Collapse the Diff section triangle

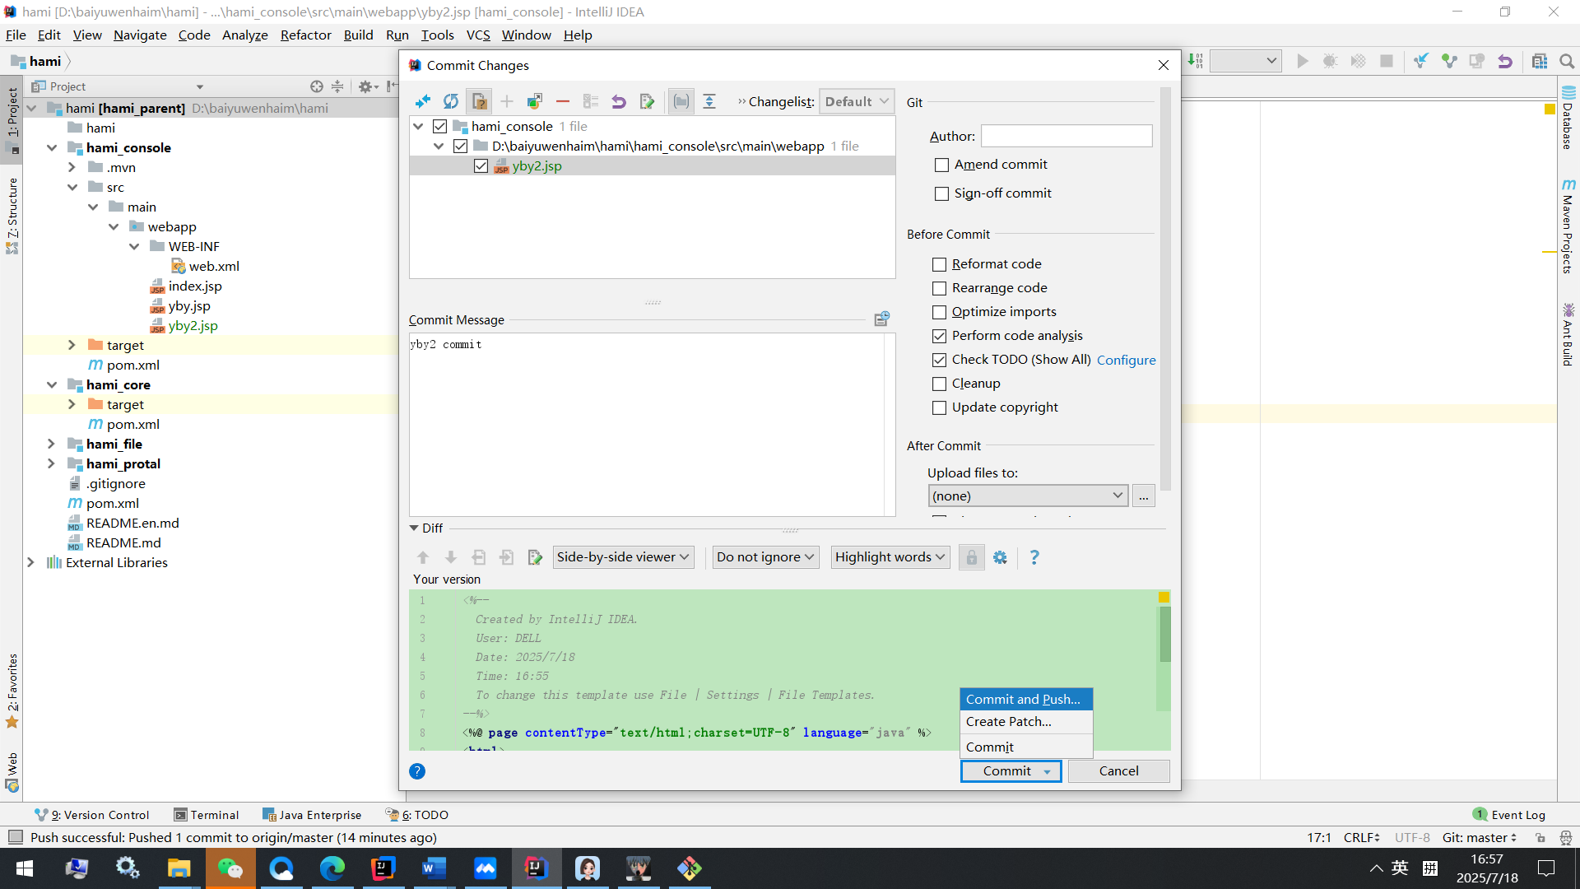(415, 528)
